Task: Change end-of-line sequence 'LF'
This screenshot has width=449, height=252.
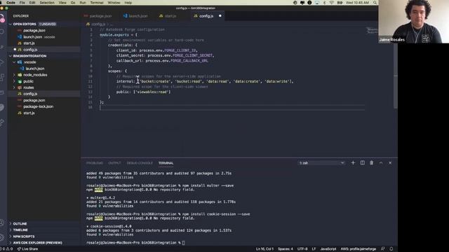Action: [314, 249]
